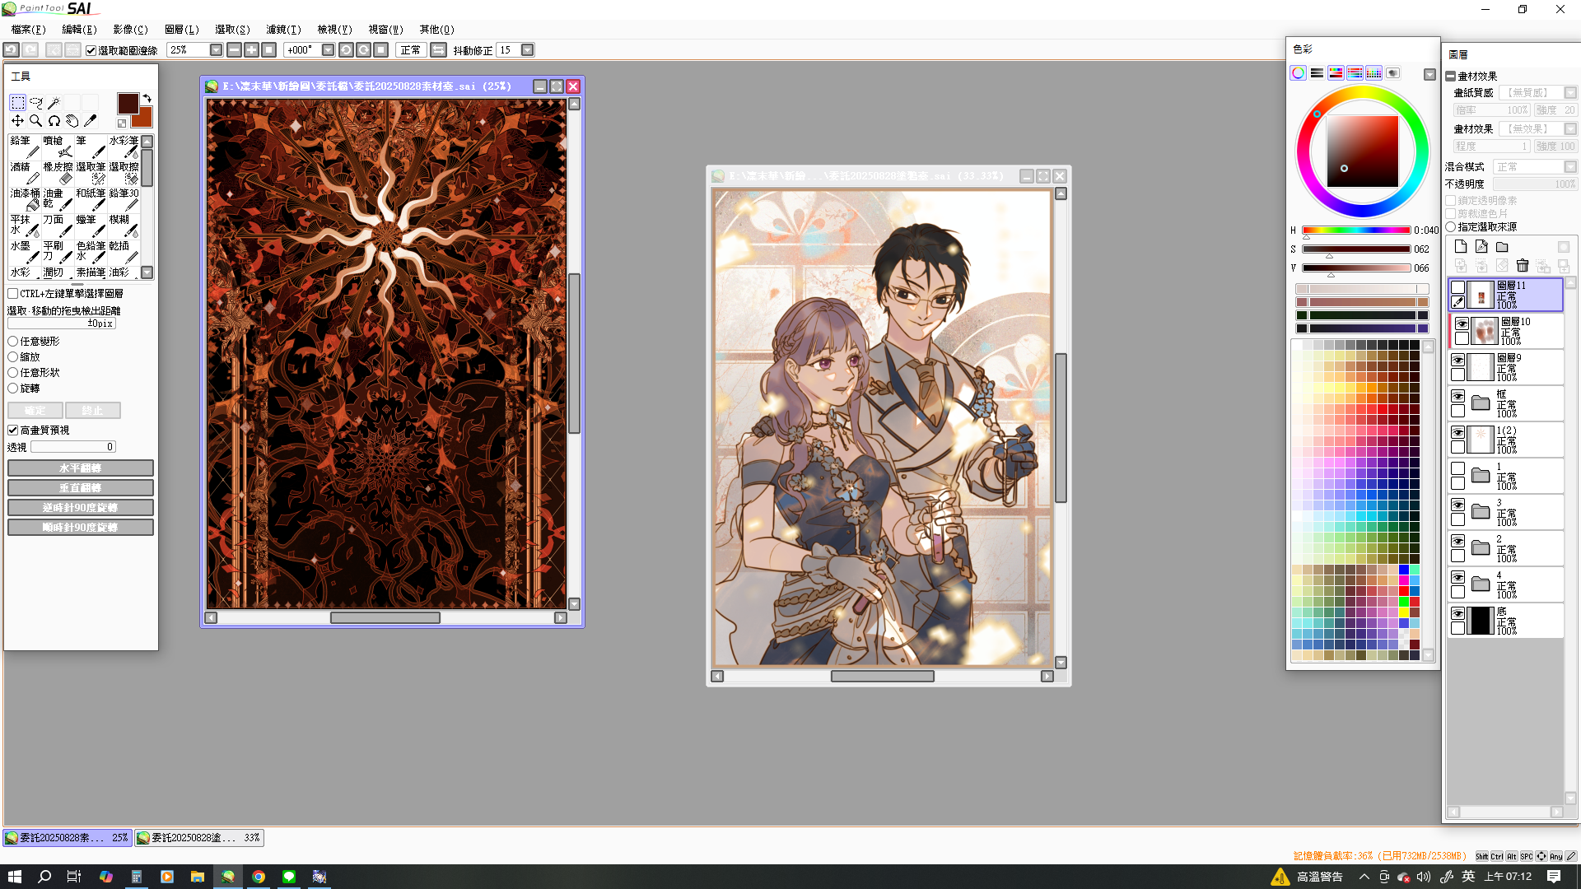Viewport: 1581px width, 889px height.
Task: Choose the 油漆桶 paint bucket tool
Action: click(25, 199)
